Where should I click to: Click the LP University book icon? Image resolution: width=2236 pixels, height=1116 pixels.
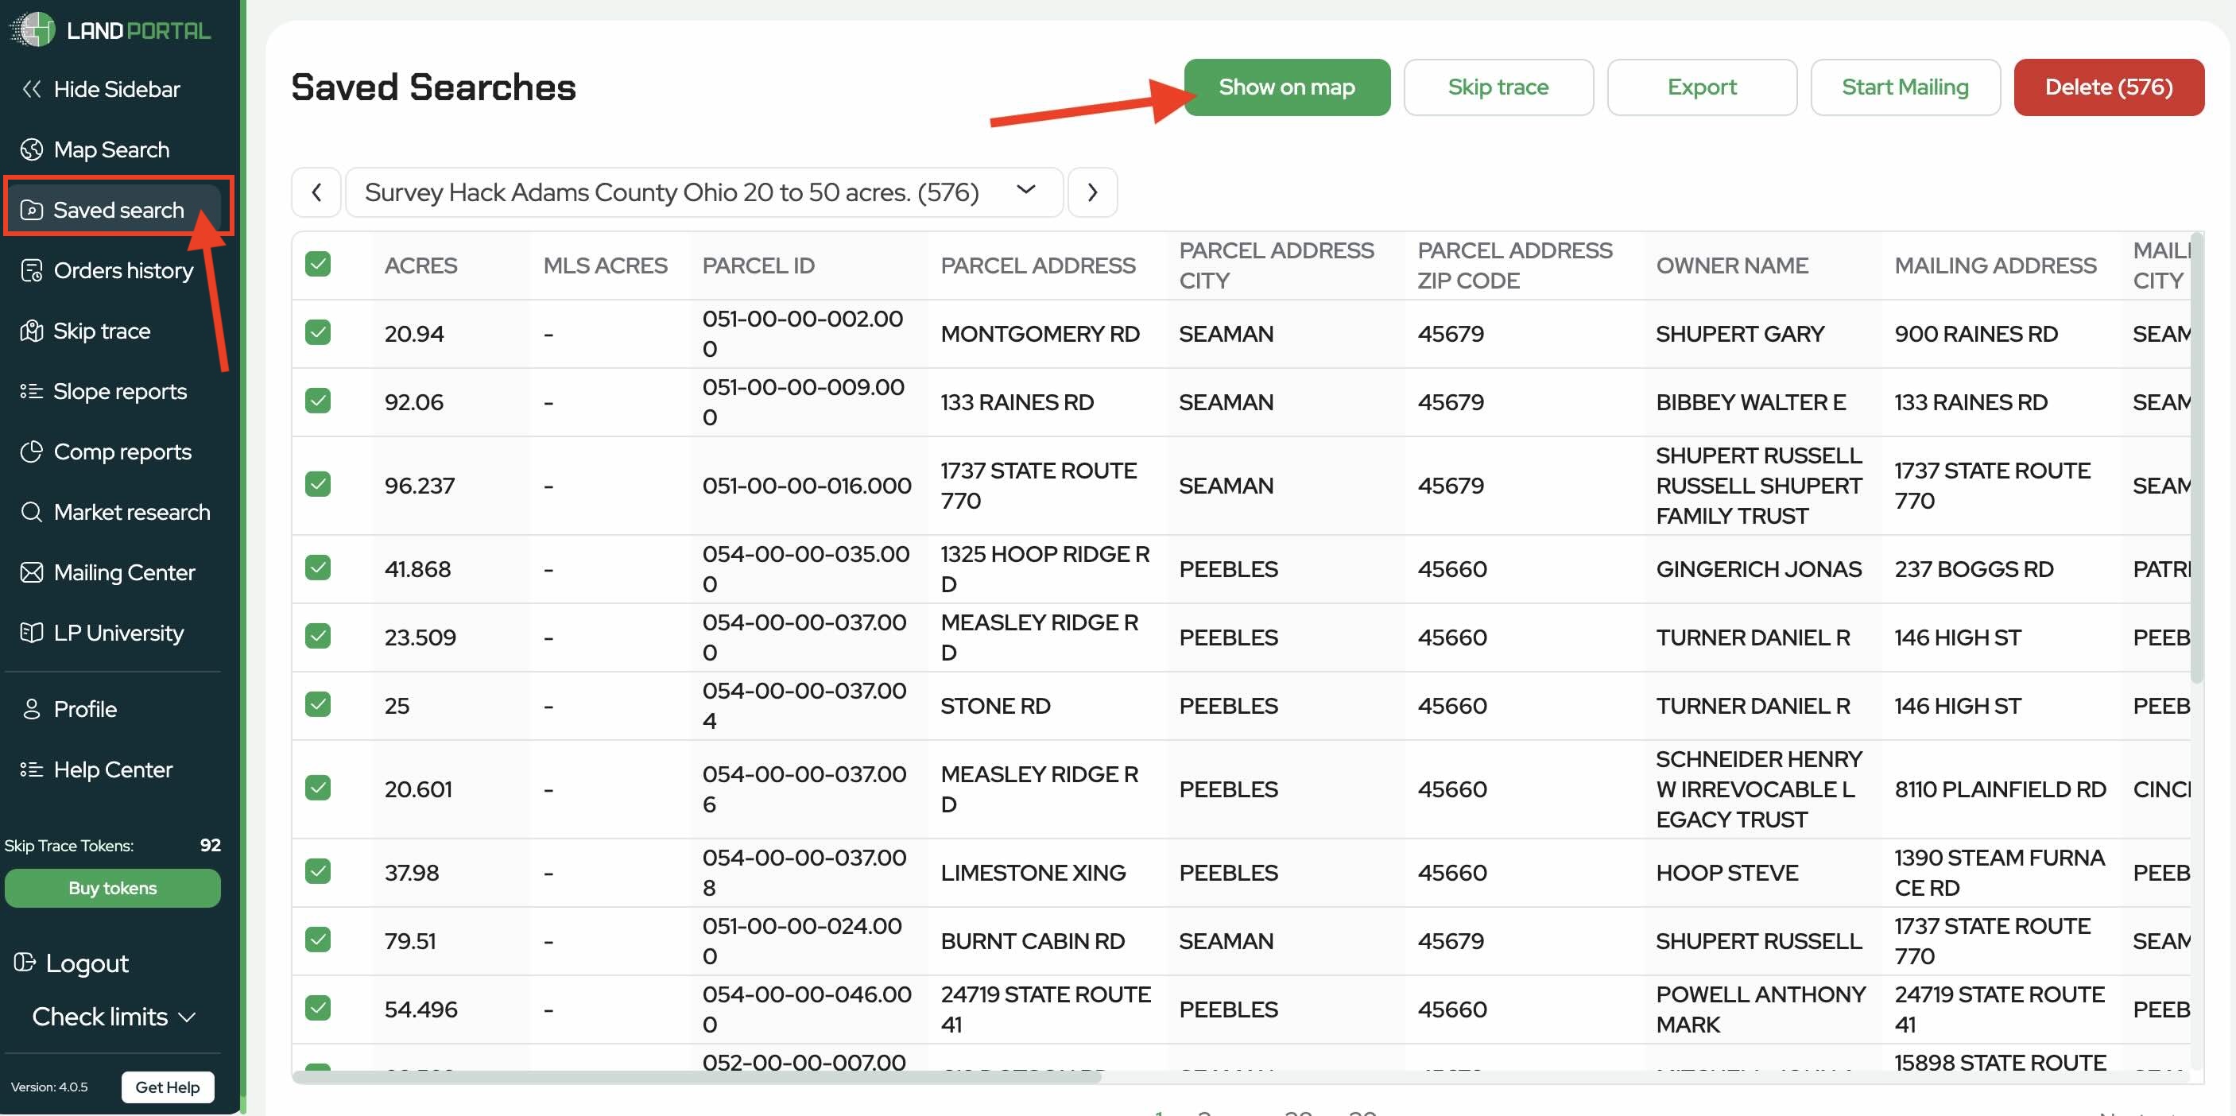point(31,633)
